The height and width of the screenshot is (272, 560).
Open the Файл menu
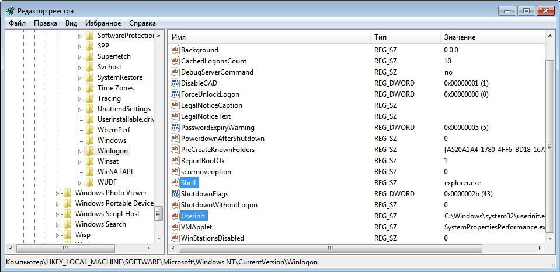(x=17, y=23)
